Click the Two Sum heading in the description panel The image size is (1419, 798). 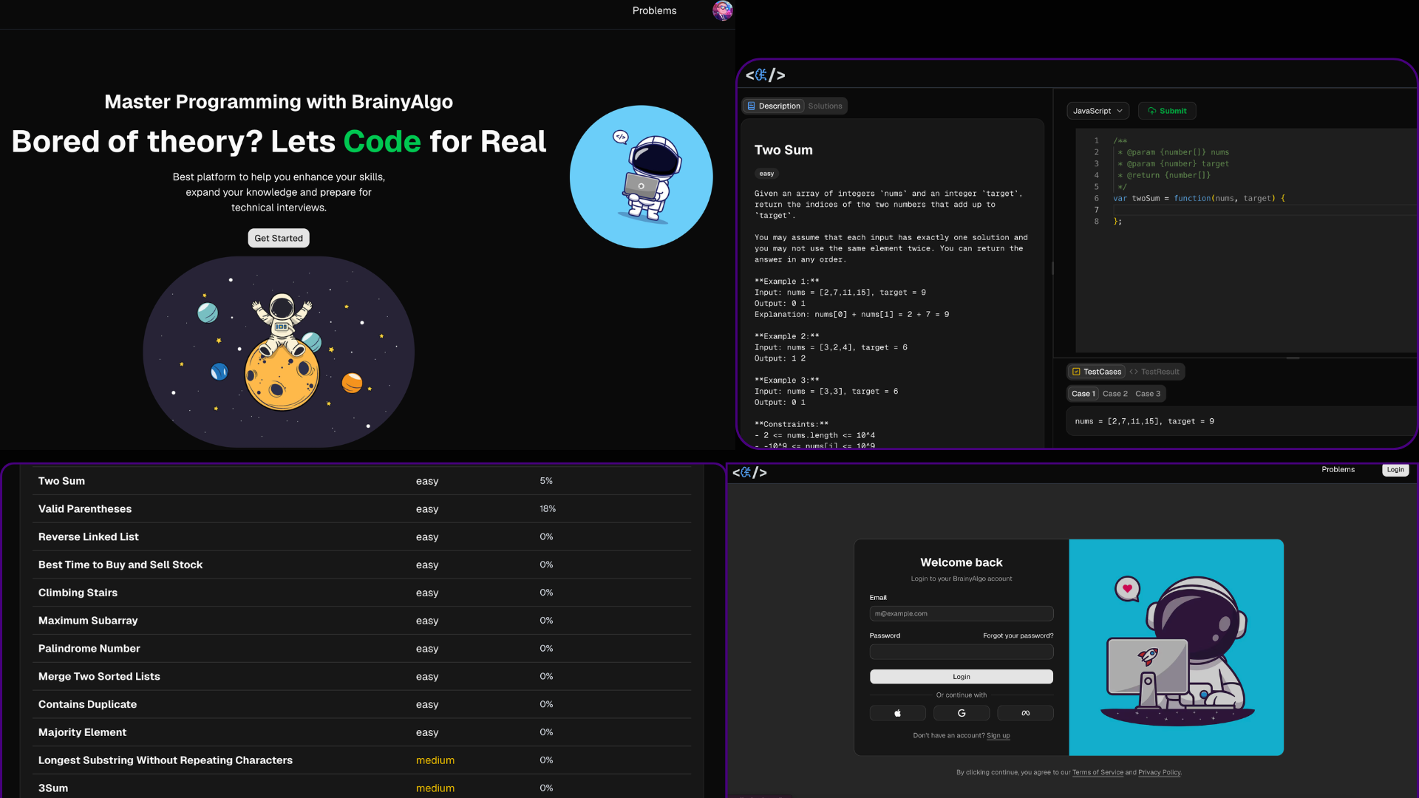(x=783, y=150)
